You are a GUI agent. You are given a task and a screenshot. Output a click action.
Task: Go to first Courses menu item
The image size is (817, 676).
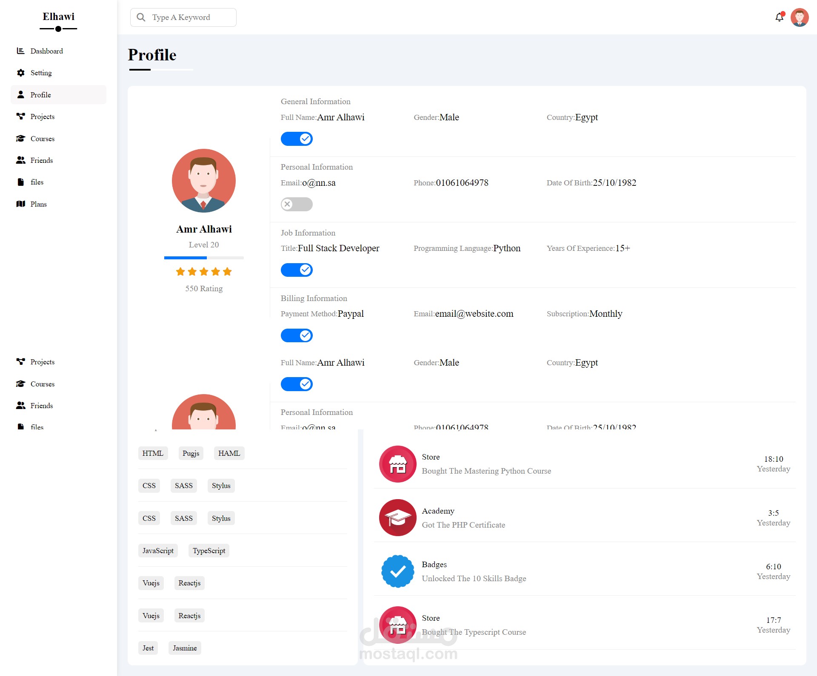tap(42, 139)
